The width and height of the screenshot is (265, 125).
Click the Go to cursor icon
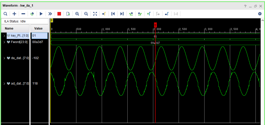point(104,14)
